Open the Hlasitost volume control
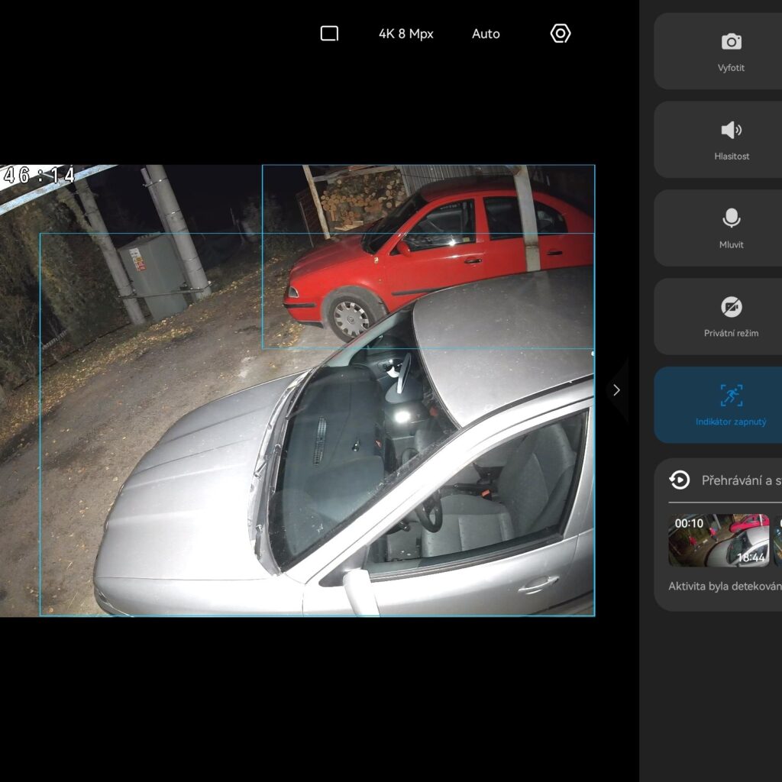This screenshot has height=782, width=782. coord(731,131)
